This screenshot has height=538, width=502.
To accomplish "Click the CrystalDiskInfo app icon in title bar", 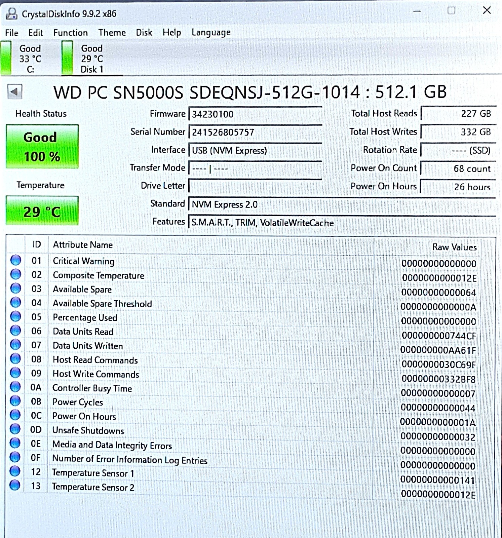I will point(11,13).
